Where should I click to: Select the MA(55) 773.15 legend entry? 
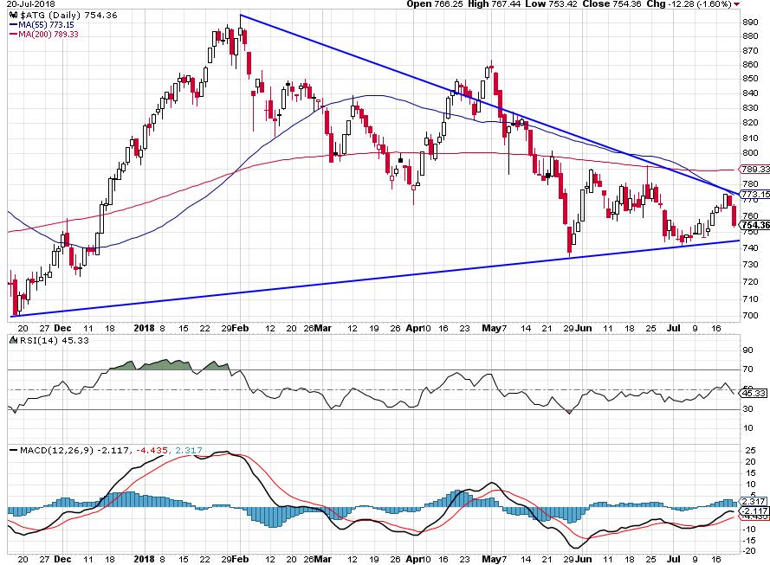tap(42, 24)
